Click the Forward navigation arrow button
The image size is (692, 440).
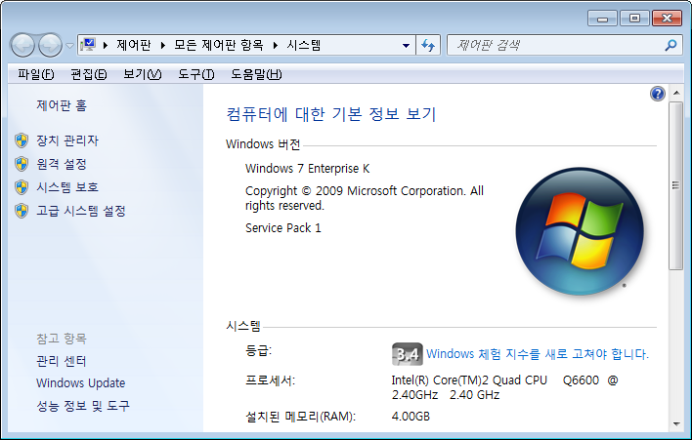[50, 45]
